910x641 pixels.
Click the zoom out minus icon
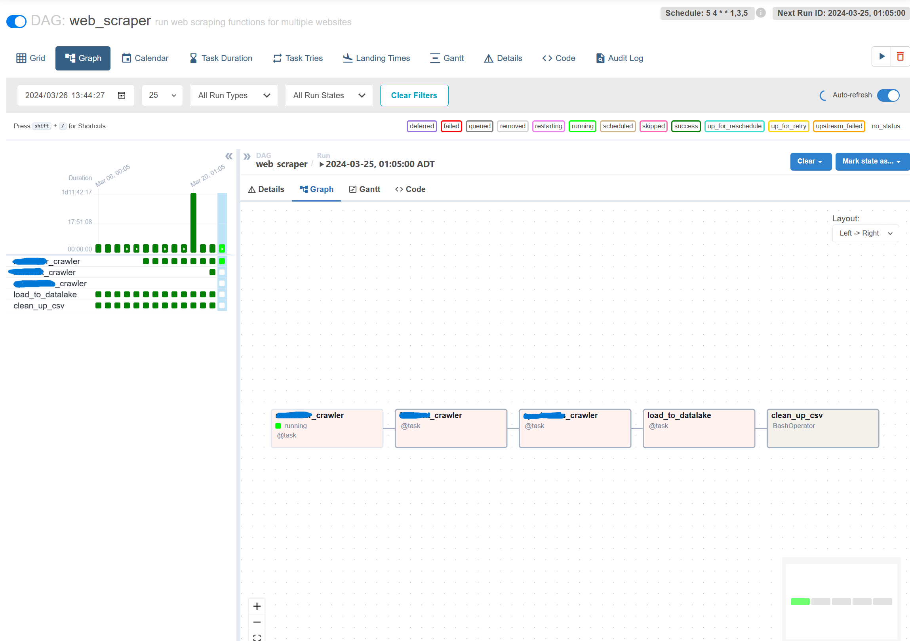click(257, 622)
